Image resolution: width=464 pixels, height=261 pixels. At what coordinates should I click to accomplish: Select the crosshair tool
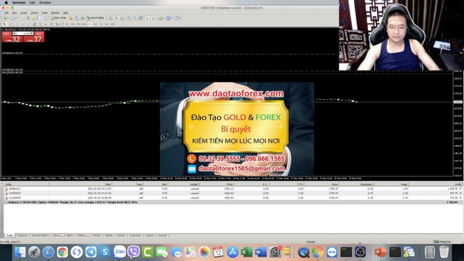point(10,24)
